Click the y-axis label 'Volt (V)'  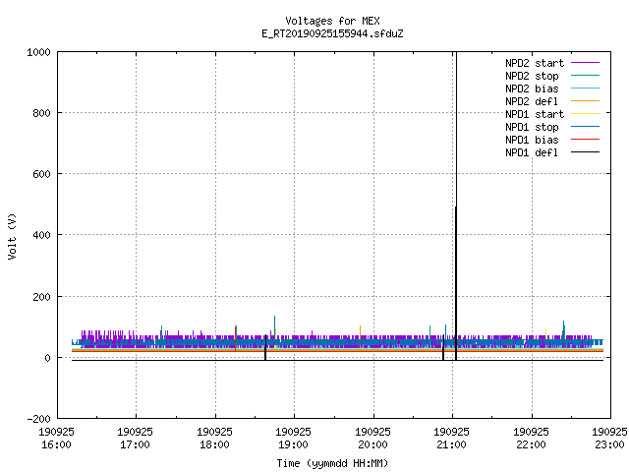(12, 236)
